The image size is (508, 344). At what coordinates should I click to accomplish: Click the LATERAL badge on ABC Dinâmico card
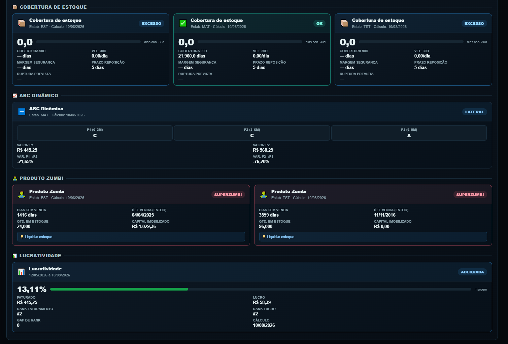coord(474,112)
